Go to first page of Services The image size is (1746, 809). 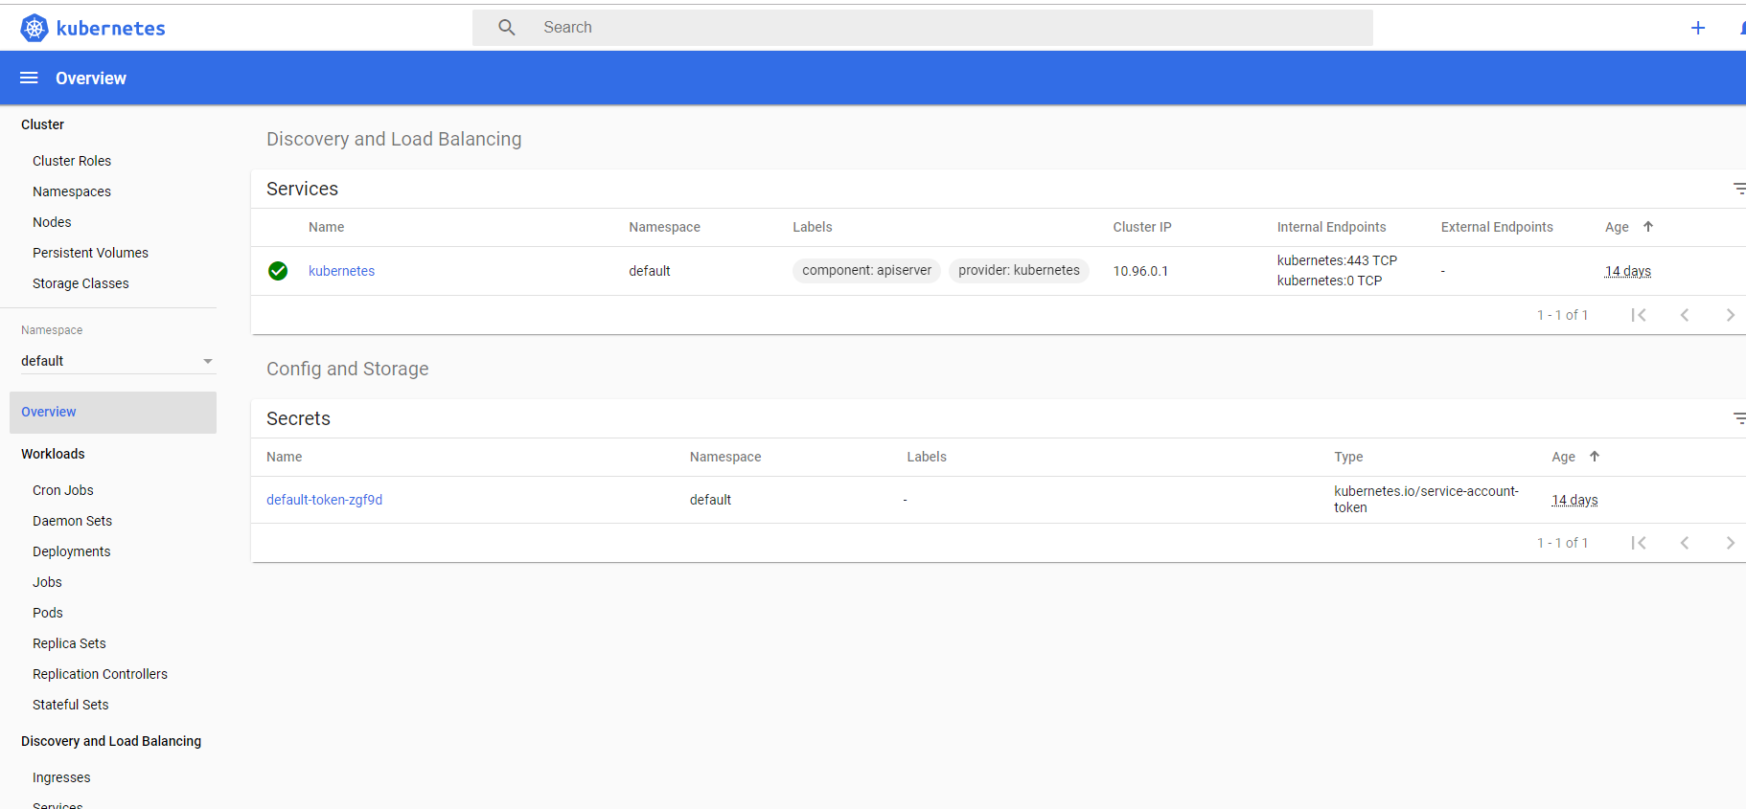[1639, 315]
